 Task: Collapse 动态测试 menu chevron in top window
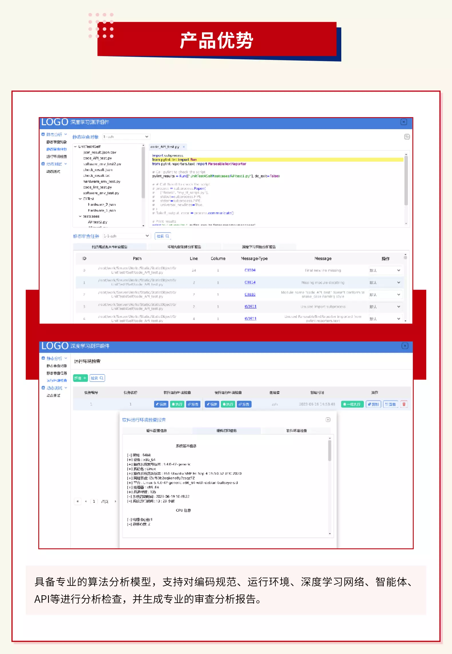(66, 164)
